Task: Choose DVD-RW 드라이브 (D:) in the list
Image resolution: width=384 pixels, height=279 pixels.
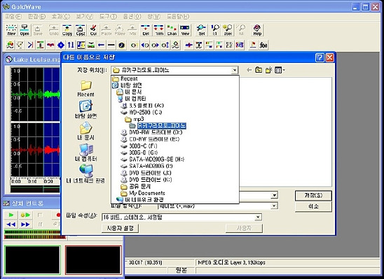Action: (151, 132)
